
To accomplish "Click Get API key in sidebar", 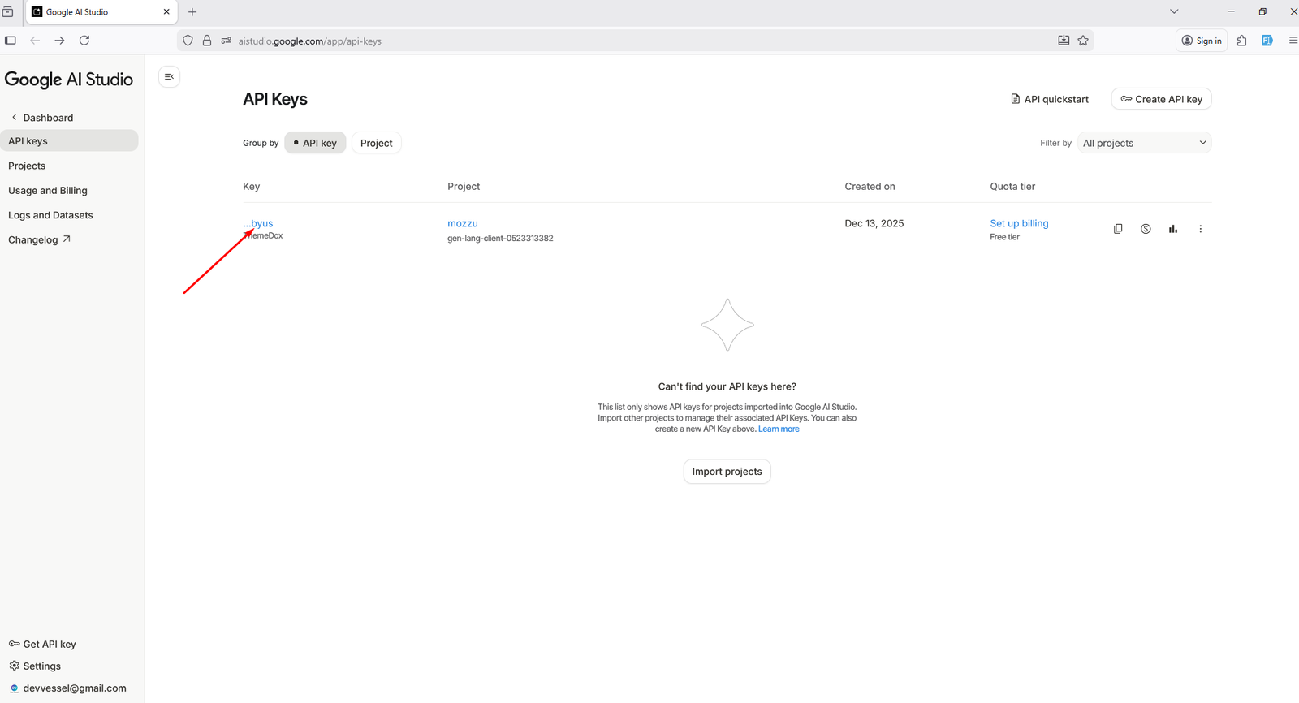I will click(42, 644).
